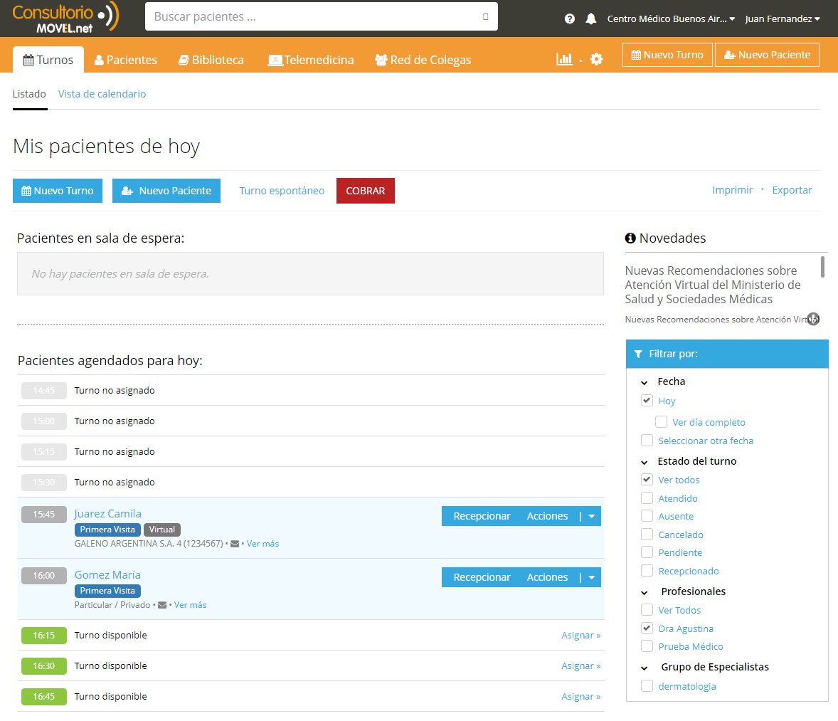Click the ConsultorioMOVEL.net logo

point(65,19)
